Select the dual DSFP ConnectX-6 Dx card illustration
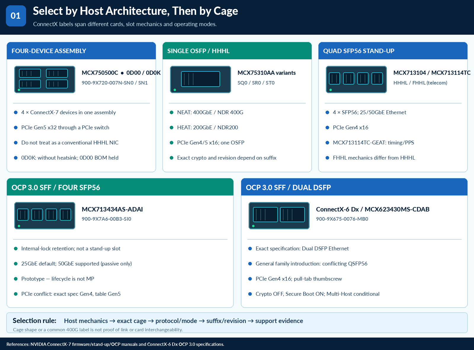Screen dimensions: 474x350 pyautogui.click(x=279, y=216)
